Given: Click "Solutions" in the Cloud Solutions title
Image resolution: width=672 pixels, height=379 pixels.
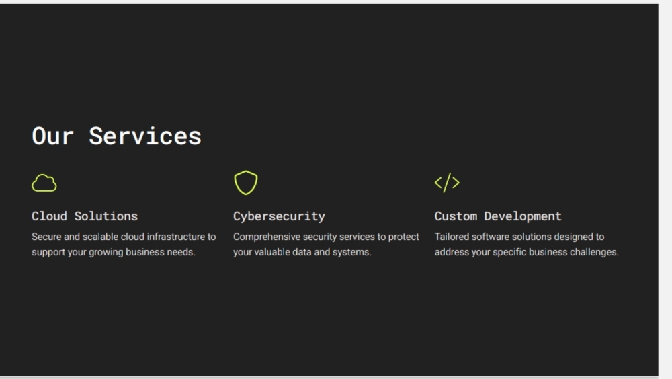Looking at the screenshot, I should coord(106,216).
